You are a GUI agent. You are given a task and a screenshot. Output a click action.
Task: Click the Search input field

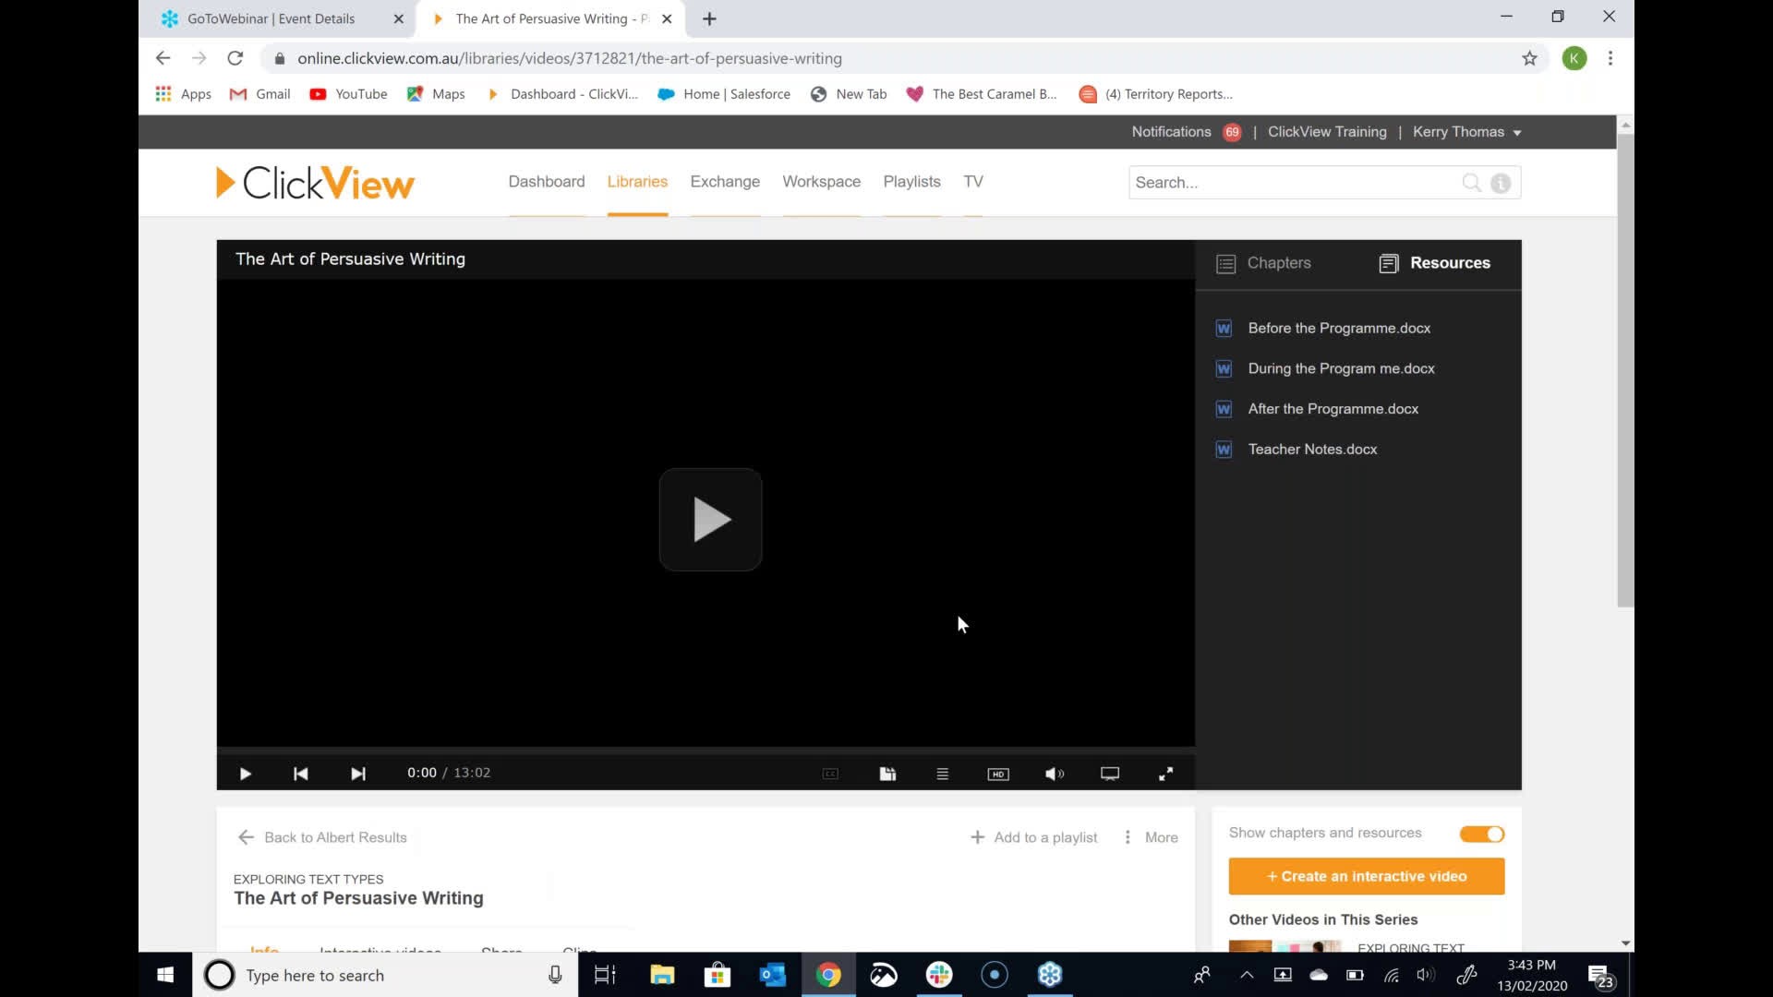click(1293, 182)
